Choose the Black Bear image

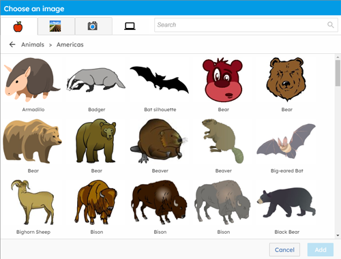point(286,202)
